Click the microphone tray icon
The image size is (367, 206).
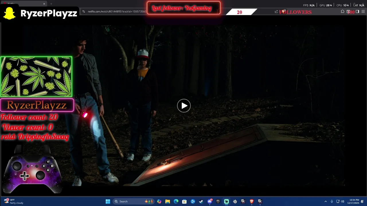click(x=332, y=201)
